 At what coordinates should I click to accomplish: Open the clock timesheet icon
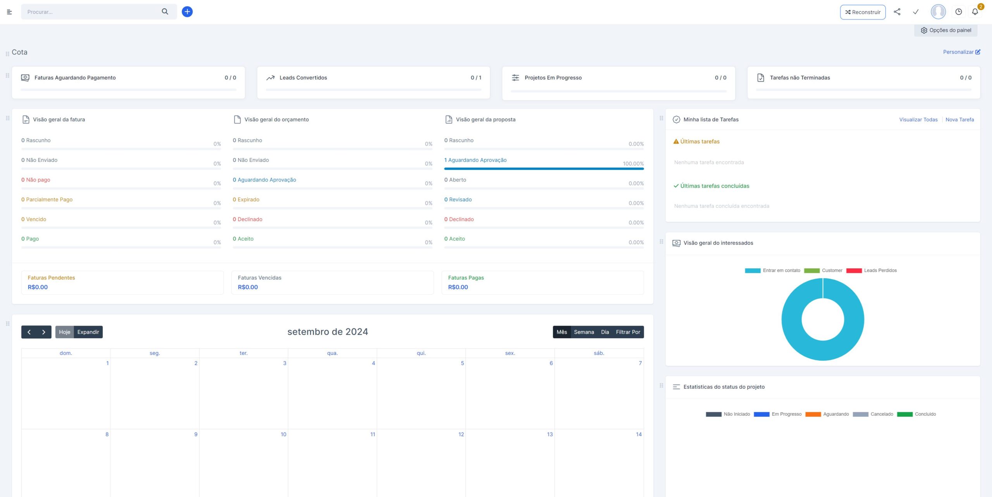(958, 12)
